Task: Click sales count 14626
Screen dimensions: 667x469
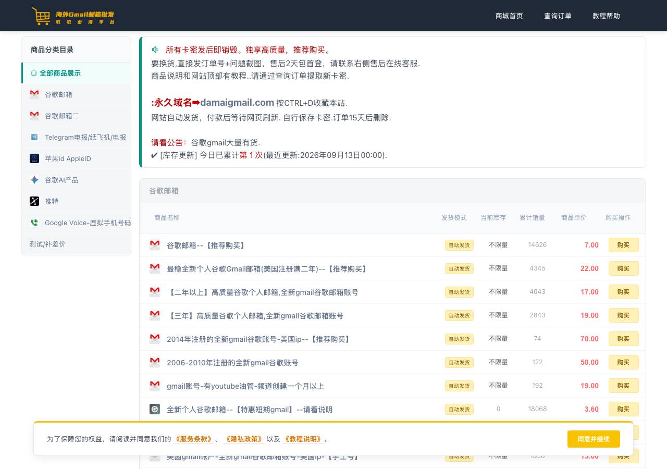Action: (537, 245)
